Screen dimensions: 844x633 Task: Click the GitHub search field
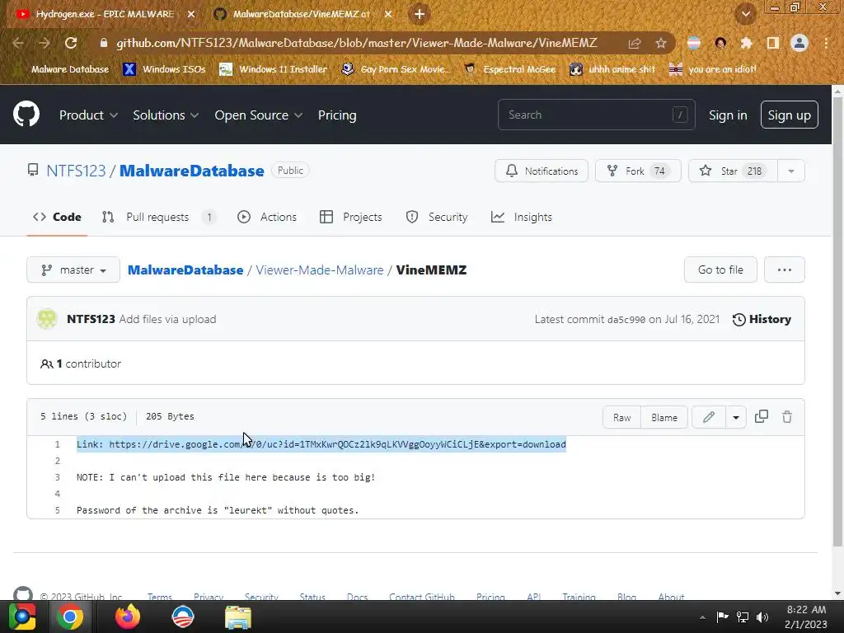[x=597, y=115]
